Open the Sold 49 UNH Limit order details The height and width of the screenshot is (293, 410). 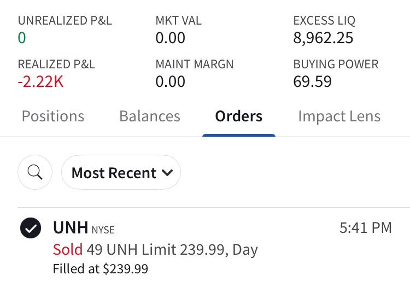155,249
